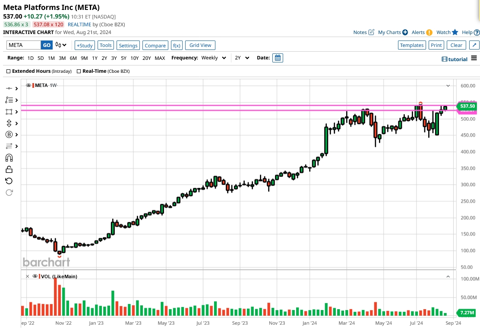
Task: Open the Fibonacci tools icon
Action: [x=9, y=100]
